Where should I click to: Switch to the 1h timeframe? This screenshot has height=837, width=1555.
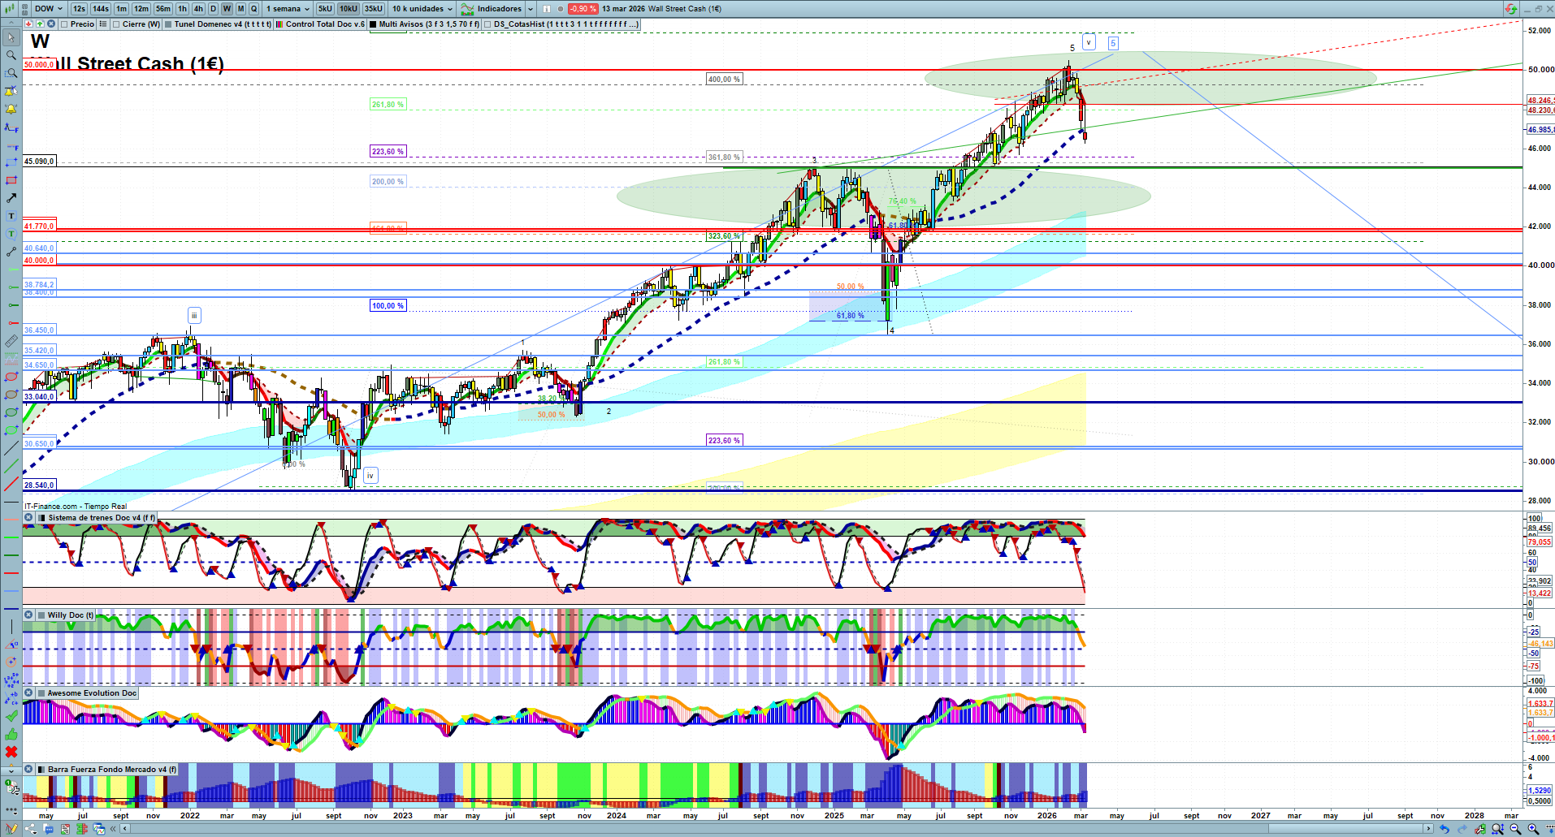182,9
